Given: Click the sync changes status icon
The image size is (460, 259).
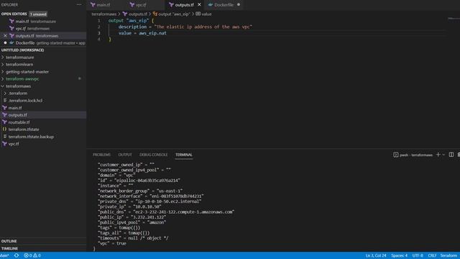Looking at the screenshot, I should [x=17, y=255].
